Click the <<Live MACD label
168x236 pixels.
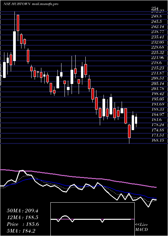(141, 227)
